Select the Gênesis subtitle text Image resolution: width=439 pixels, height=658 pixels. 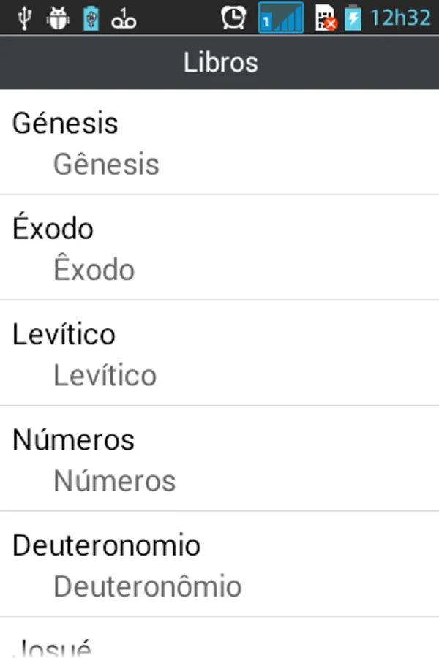[x=106, y=164]
